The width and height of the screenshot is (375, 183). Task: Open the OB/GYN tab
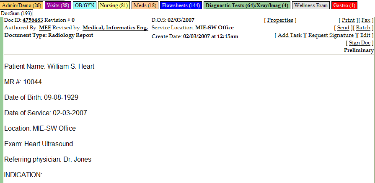pos(85,5)
